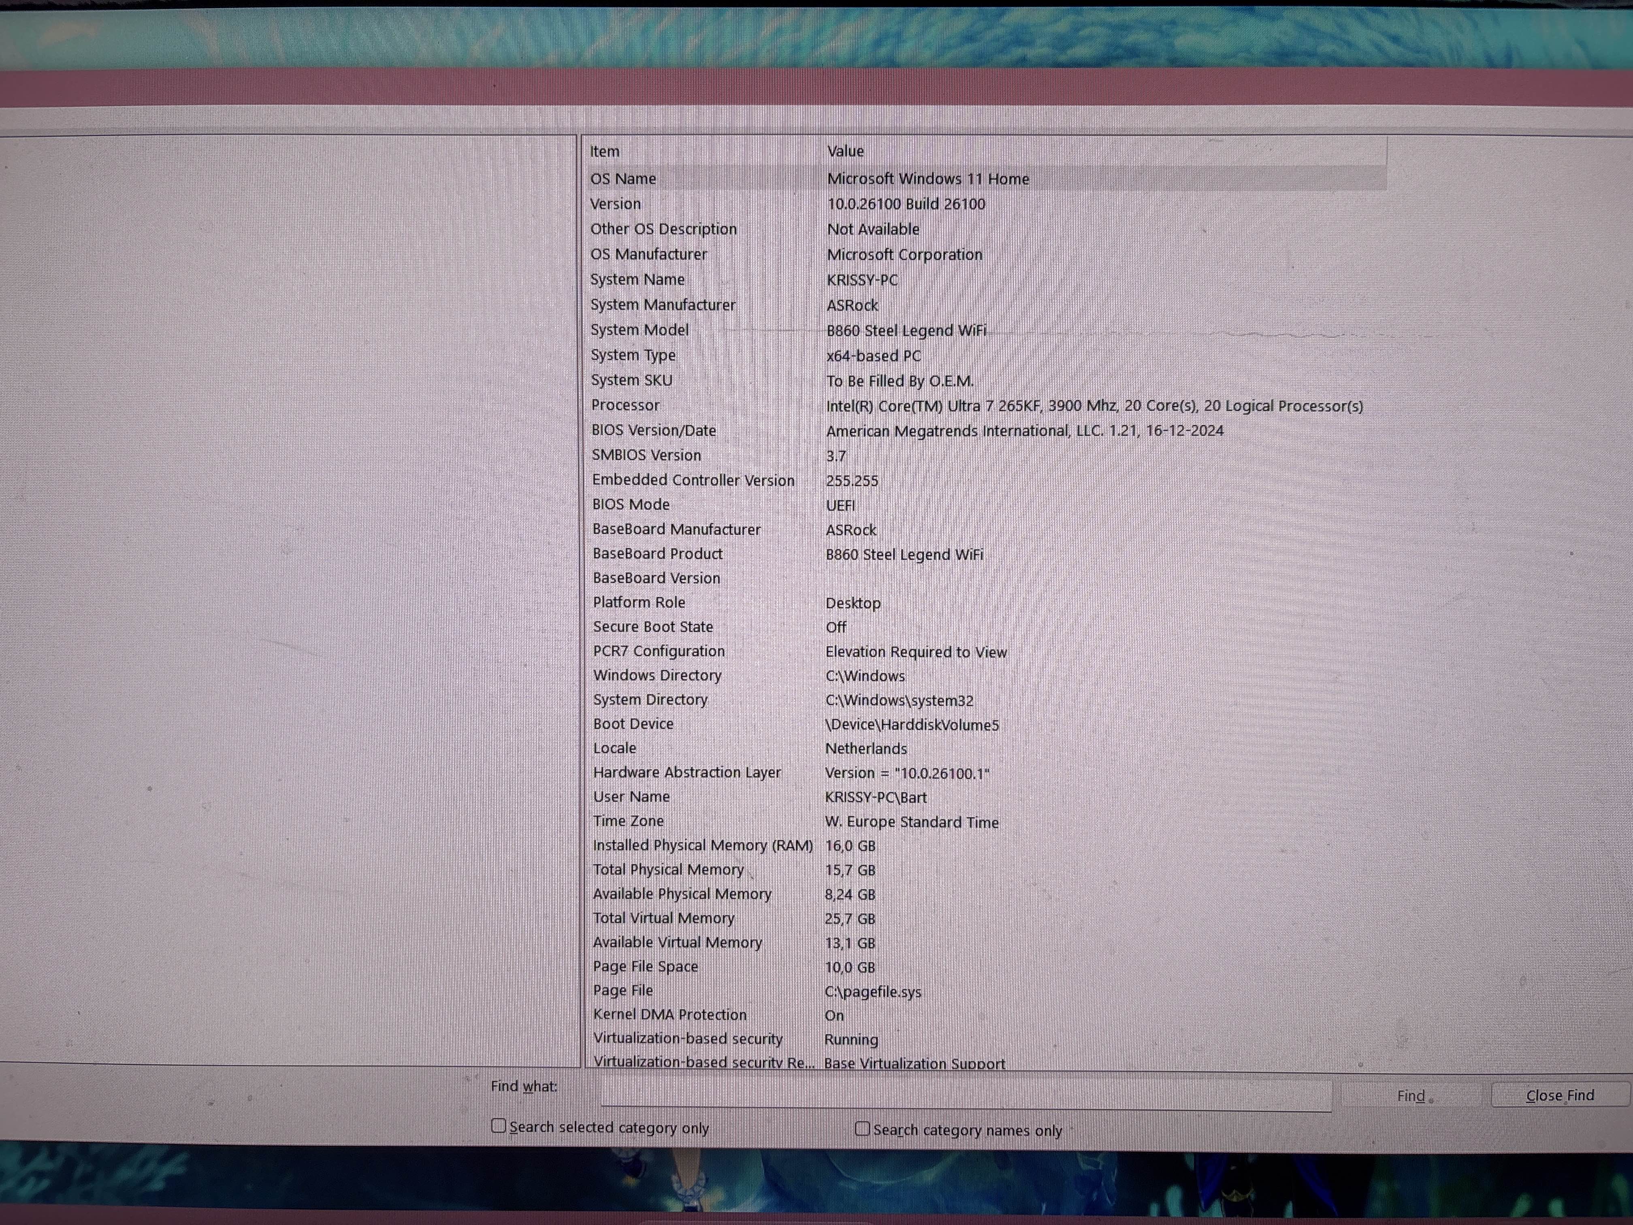The height and width of the screenshot is (1225, 1633).
Task: Click the Find what input field
Action: pos(966,1095)
